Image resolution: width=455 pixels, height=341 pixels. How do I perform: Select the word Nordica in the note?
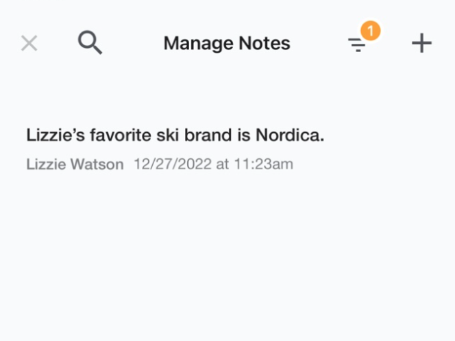coord(290,135)
